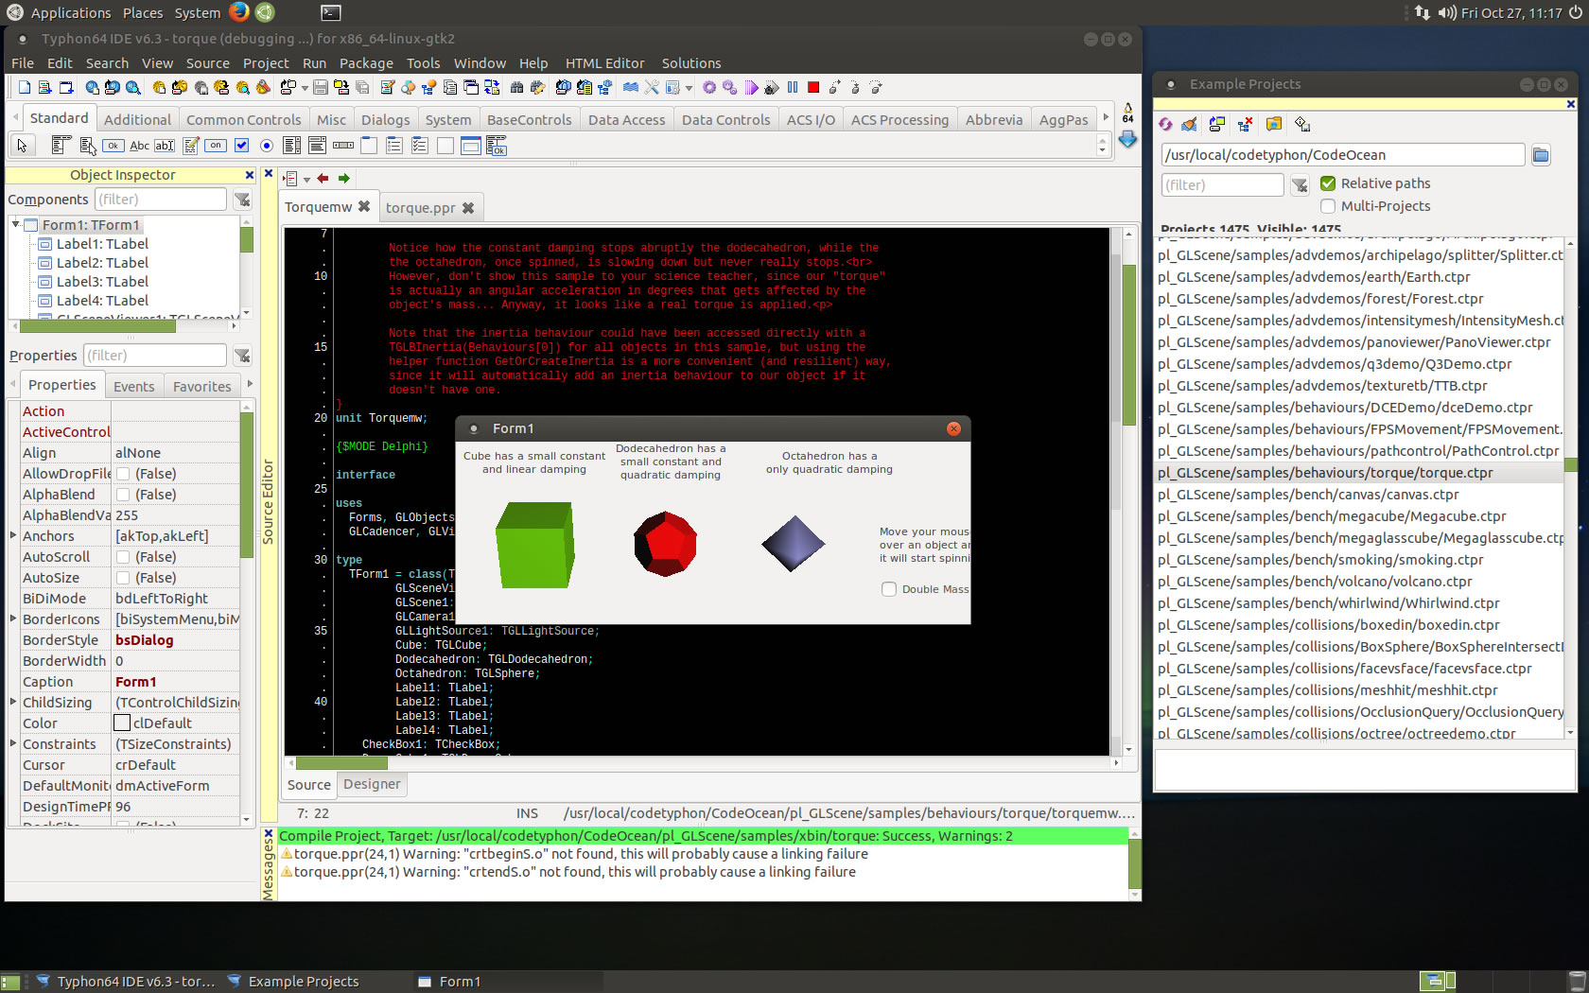
Task: Click the Caption property value Form1
Action: coord(136,682)
